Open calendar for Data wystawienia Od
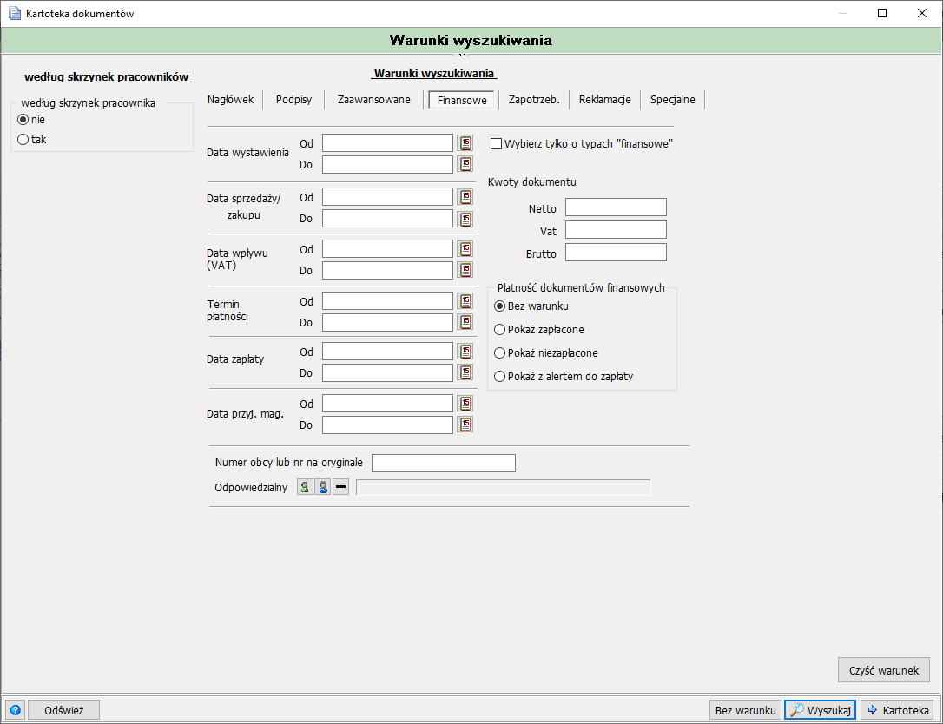 click(x=465, y=143)
